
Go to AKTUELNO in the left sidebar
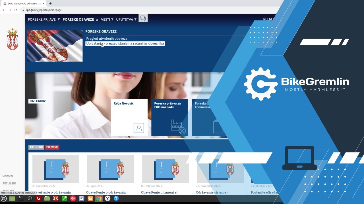pos(9,184)
